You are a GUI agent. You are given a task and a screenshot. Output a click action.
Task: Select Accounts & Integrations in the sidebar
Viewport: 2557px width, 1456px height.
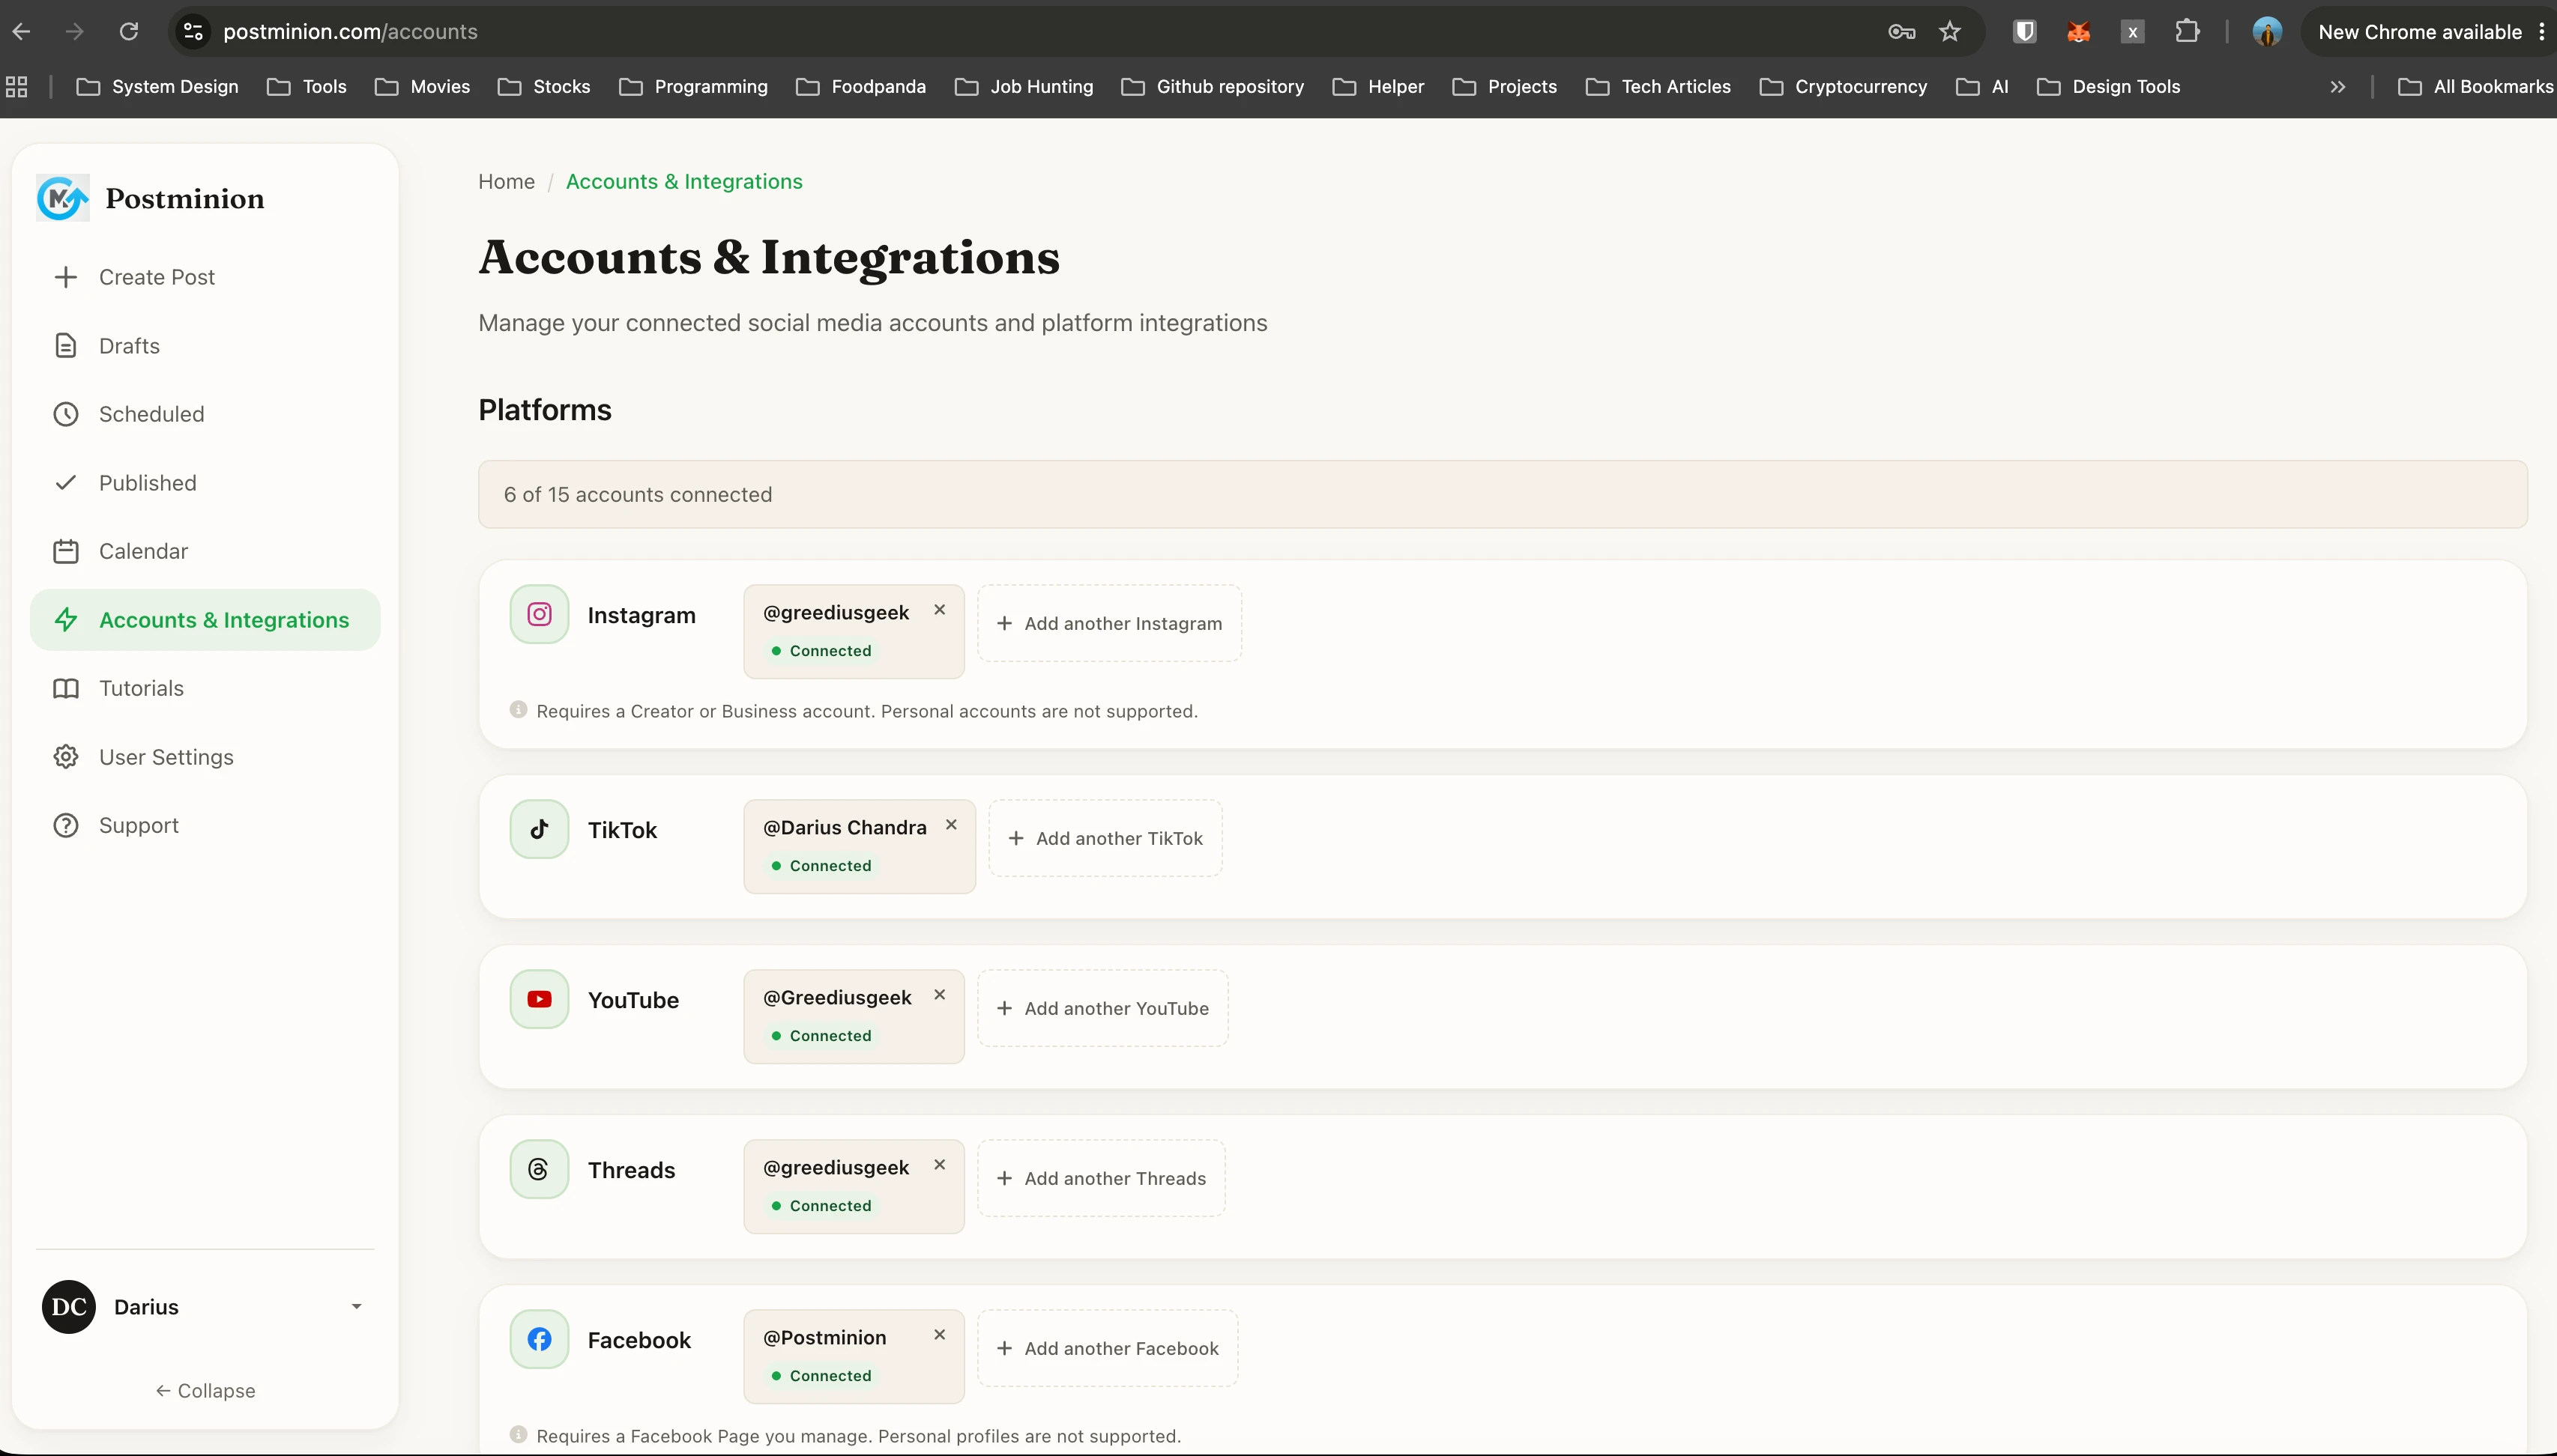(x=205, y=620)
